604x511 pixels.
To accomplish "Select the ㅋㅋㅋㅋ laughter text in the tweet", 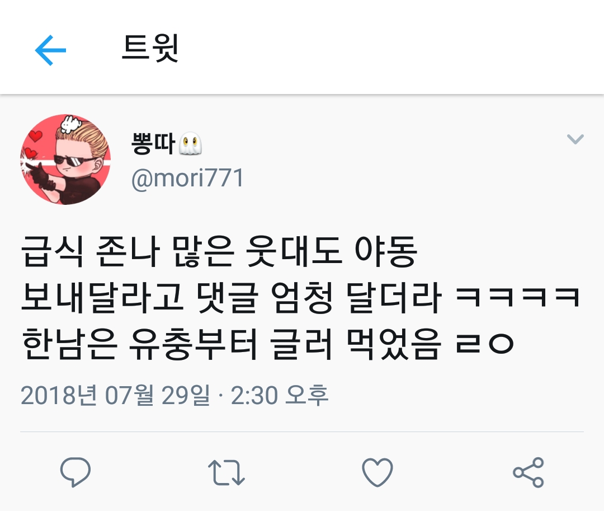I will [518, 297].
